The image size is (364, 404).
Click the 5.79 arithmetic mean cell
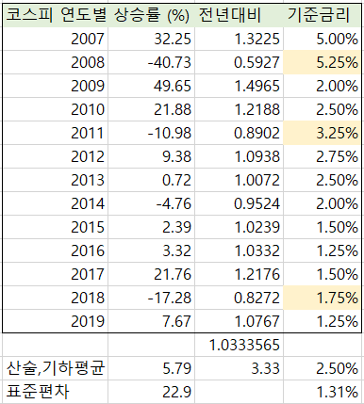point(151,368)
